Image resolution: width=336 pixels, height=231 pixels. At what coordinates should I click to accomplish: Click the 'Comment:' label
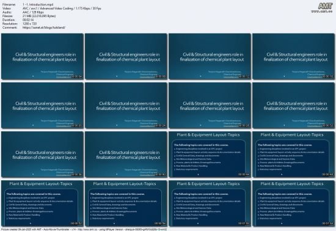point(10,28)
